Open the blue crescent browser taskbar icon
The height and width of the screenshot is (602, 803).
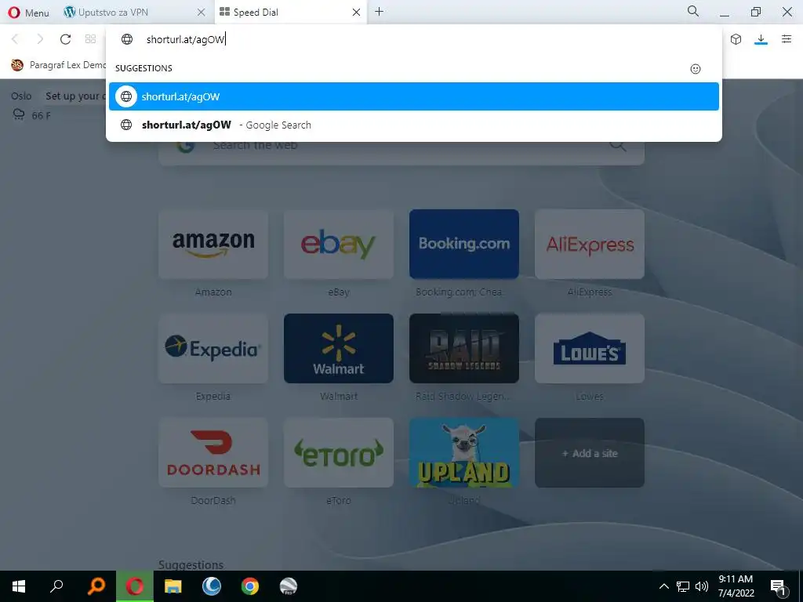click(x=212, y=586)
